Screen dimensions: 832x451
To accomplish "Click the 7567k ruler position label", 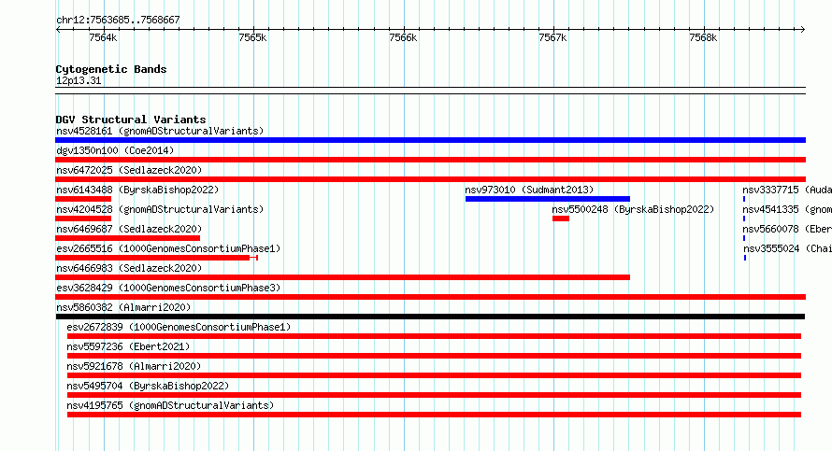I will 552,37.
